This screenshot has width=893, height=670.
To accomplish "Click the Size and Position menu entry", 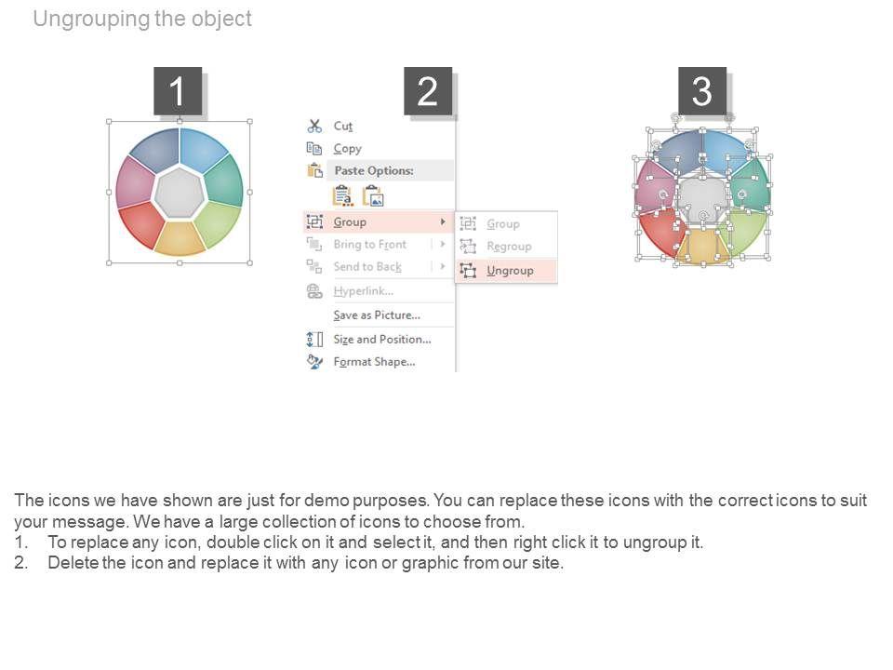I will click(381, 339).
